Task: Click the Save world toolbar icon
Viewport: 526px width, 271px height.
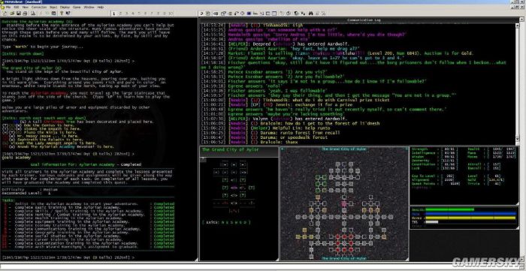Action: point(19,14)
